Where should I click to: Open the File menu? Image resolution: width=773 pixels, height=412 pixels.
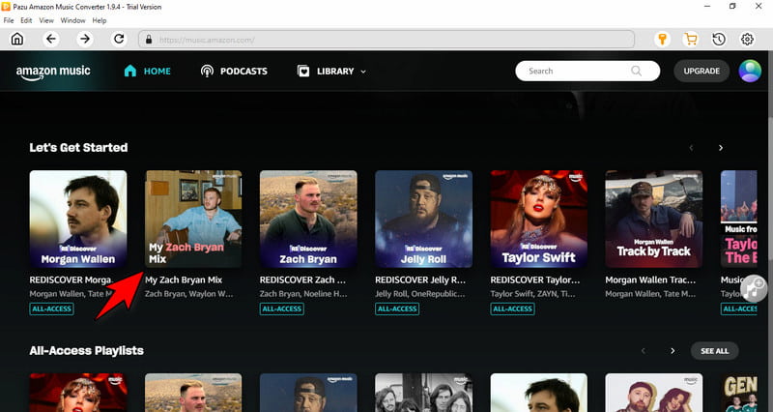9,20
